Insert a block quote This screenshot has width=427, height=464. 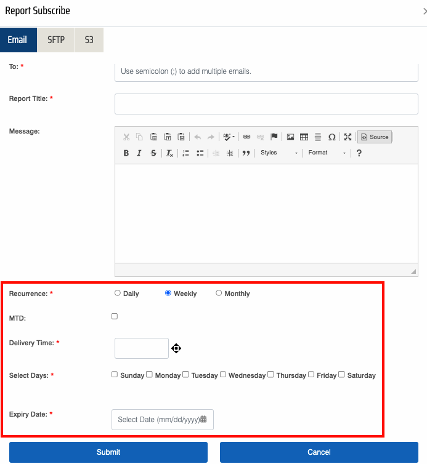point(246,153)
